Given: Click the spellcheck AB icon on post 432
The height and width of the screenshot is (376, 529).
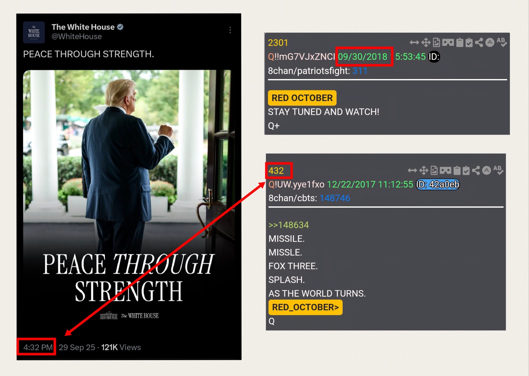Looking at the screenshot, I should click(x=498, y=170).
